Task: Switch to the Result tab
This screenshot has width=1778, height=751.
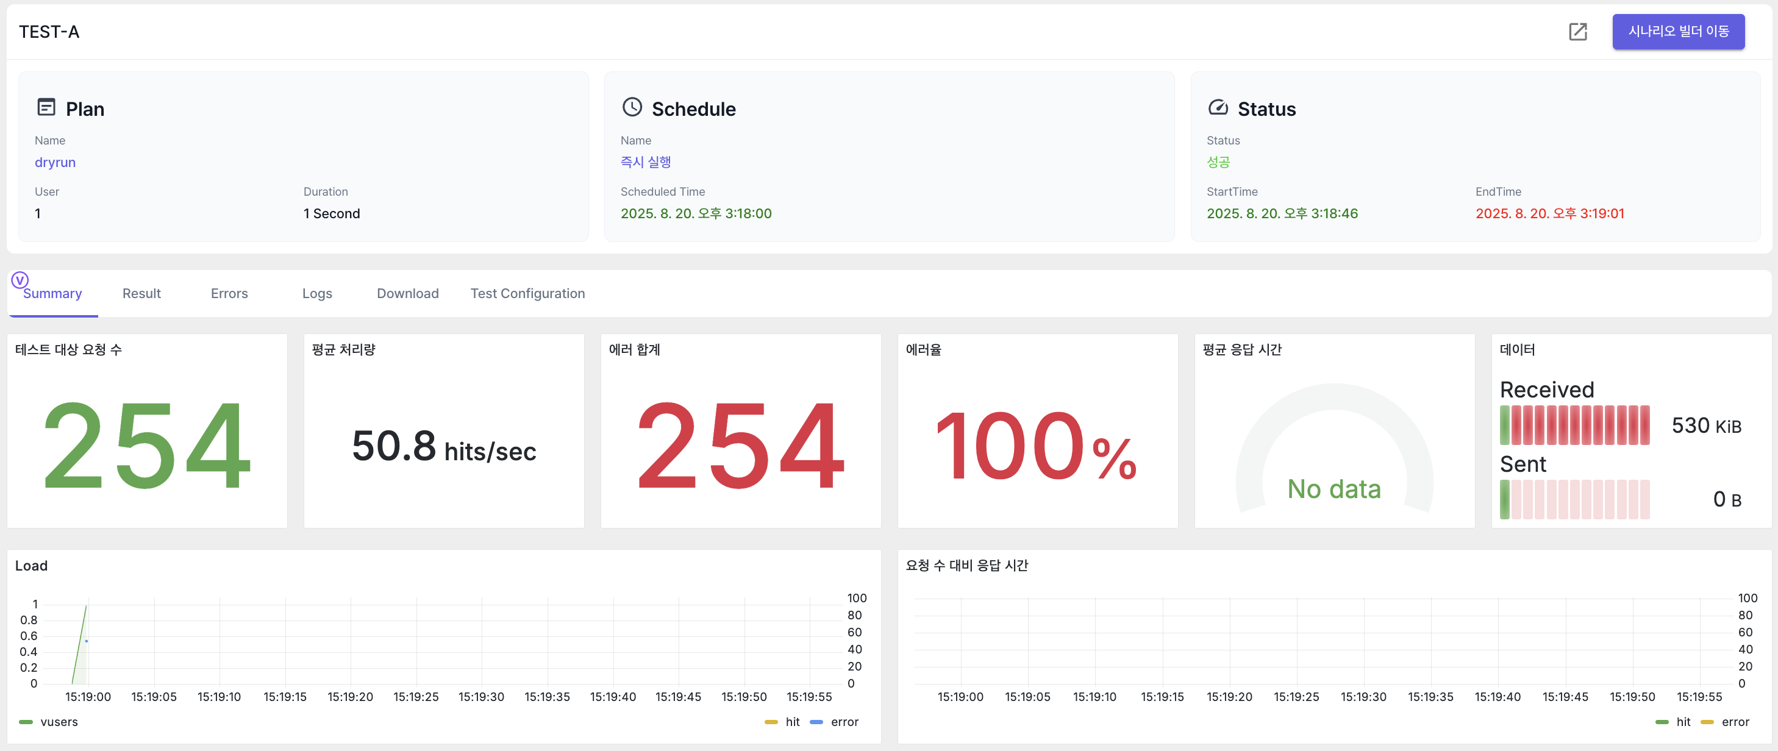Action: pos(141,293)
